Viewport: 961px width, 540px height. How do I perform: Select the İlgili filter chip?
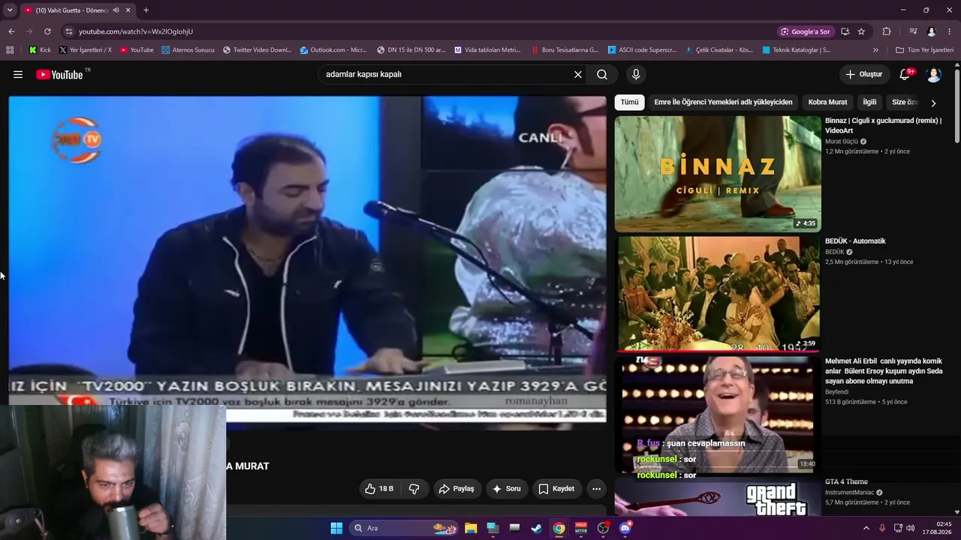pyautogui.click(x=869, y=102)
